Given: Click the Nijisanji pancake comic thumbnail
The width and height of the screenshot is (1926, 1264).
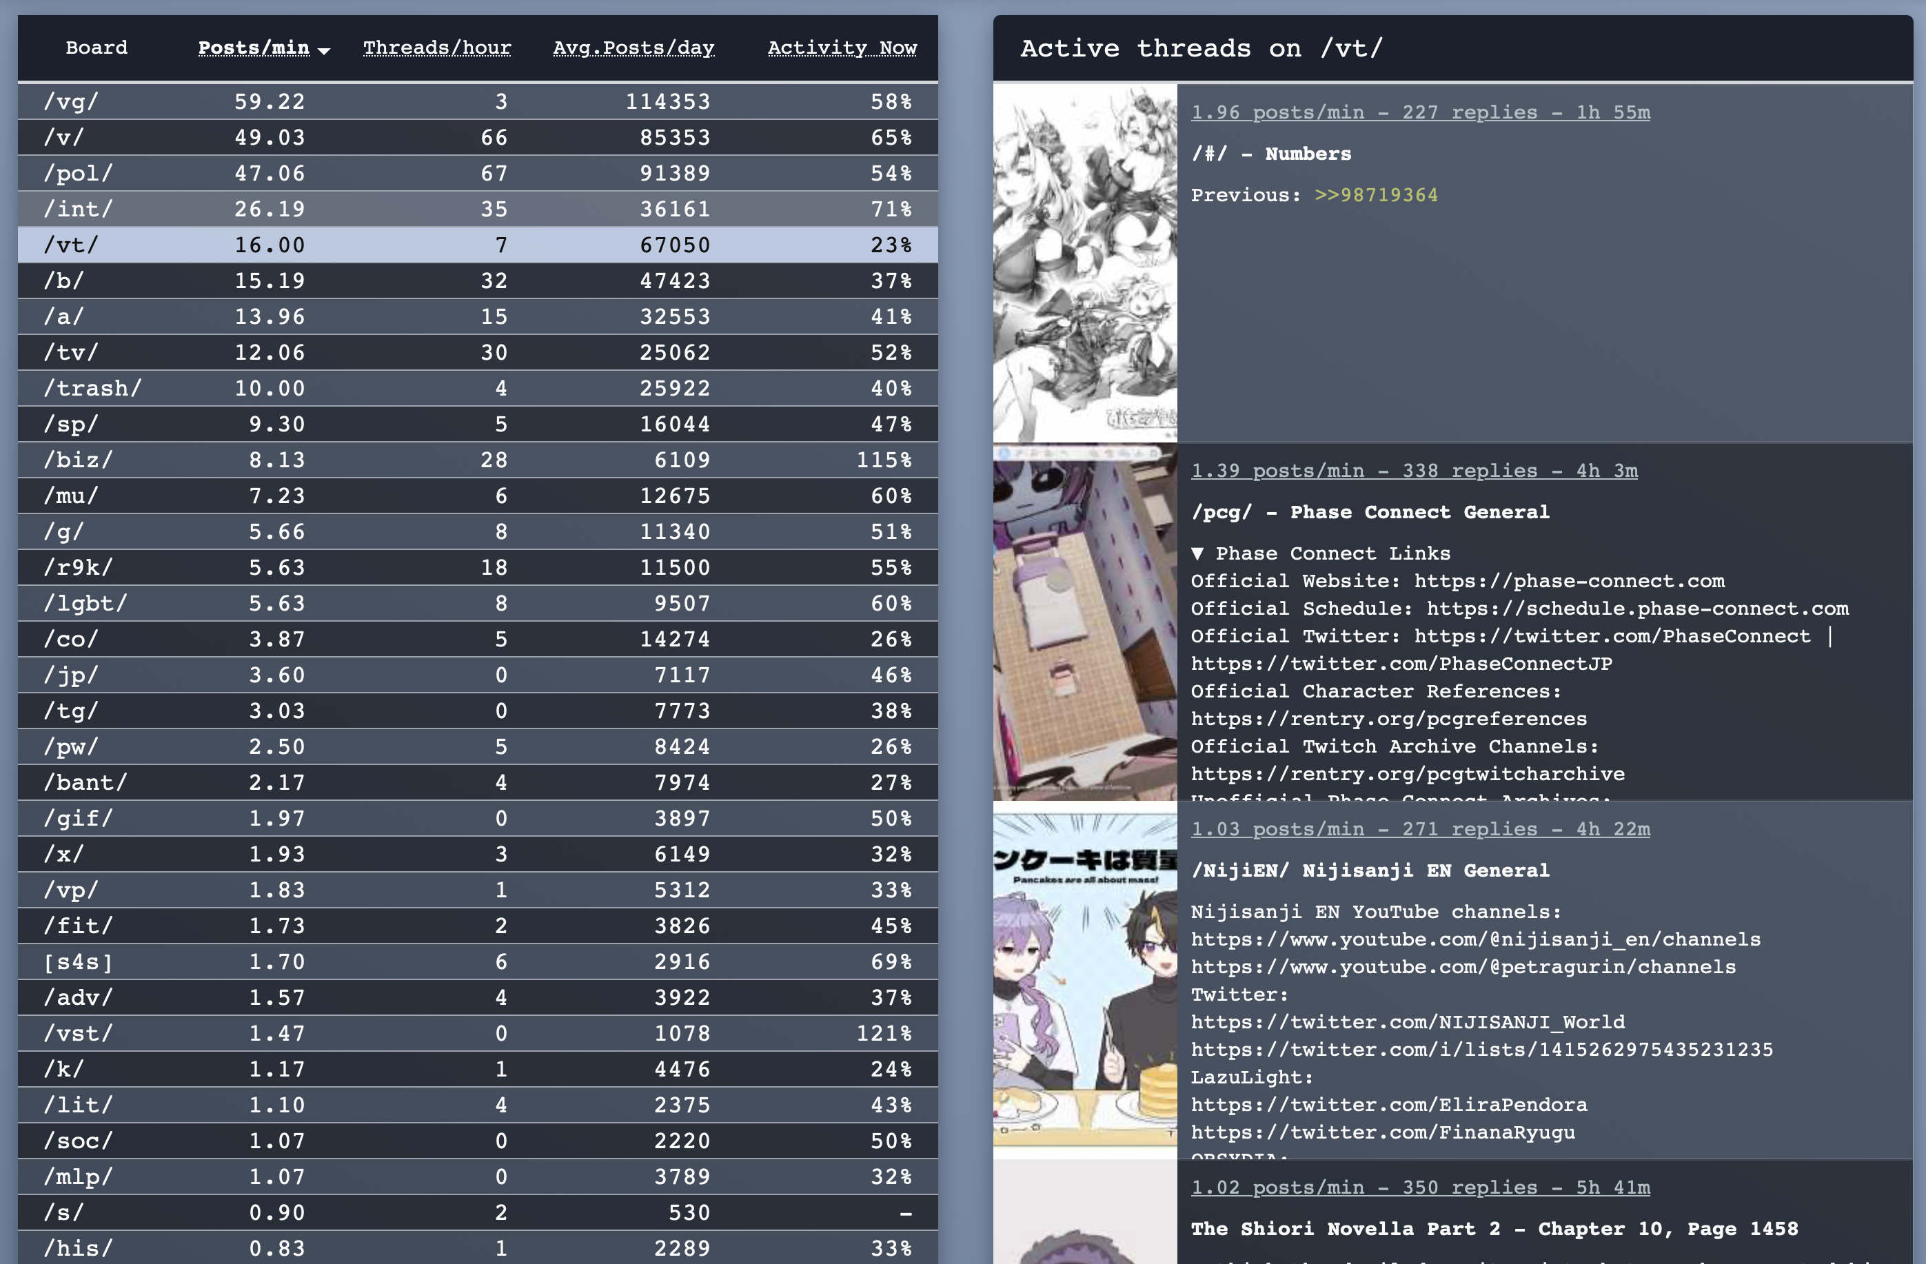Looking at the screenshot, I should 1084,980.
